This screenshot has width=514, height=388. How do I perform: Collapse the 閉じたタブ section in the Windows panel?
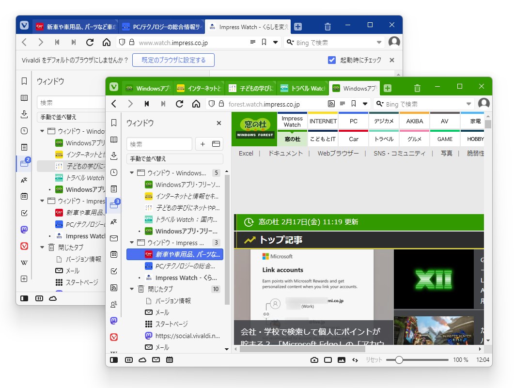(x=131, y=289)
